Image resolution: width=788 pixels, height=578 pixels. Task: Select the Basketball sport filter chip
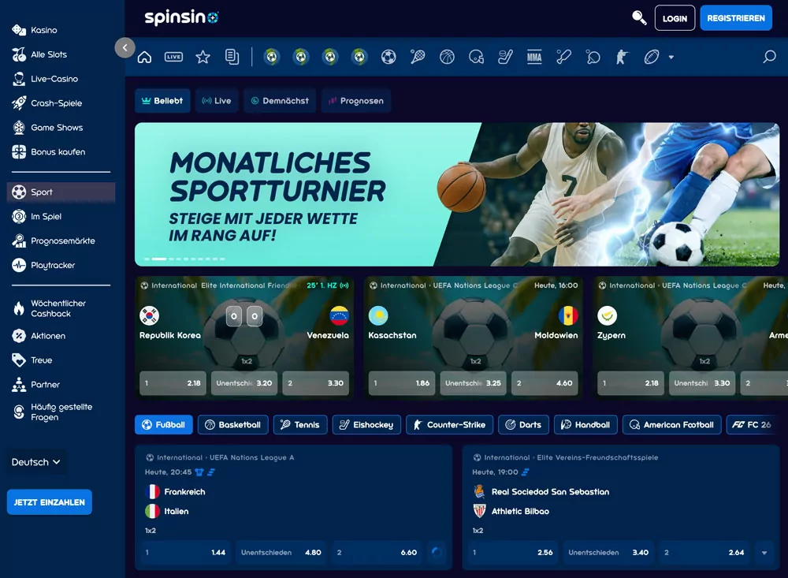tap(232, 424)
